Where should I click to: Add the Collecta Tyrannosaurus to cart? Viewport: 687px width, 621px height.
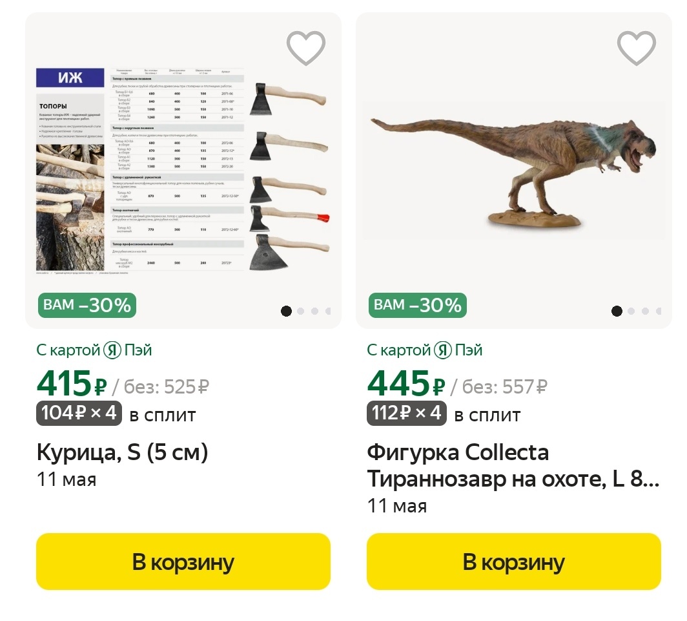point(514,562)
